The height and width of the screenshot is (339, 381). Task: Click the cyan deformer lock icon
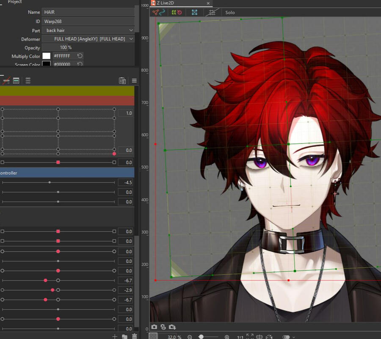[194, 12]
